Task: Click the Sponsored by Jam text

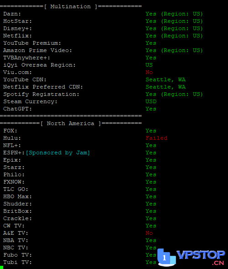Action: coord(58,153)
